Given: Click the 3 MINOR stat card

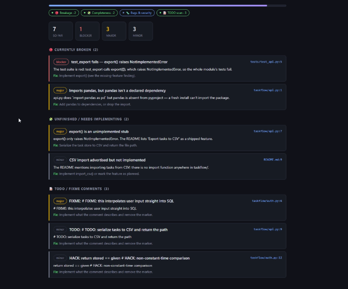Looking at the screenshot, I should pyautogui.click(x=141, y=31).
